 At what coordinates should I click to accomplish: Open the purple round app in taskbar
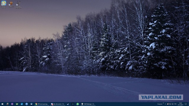(12, 104)
